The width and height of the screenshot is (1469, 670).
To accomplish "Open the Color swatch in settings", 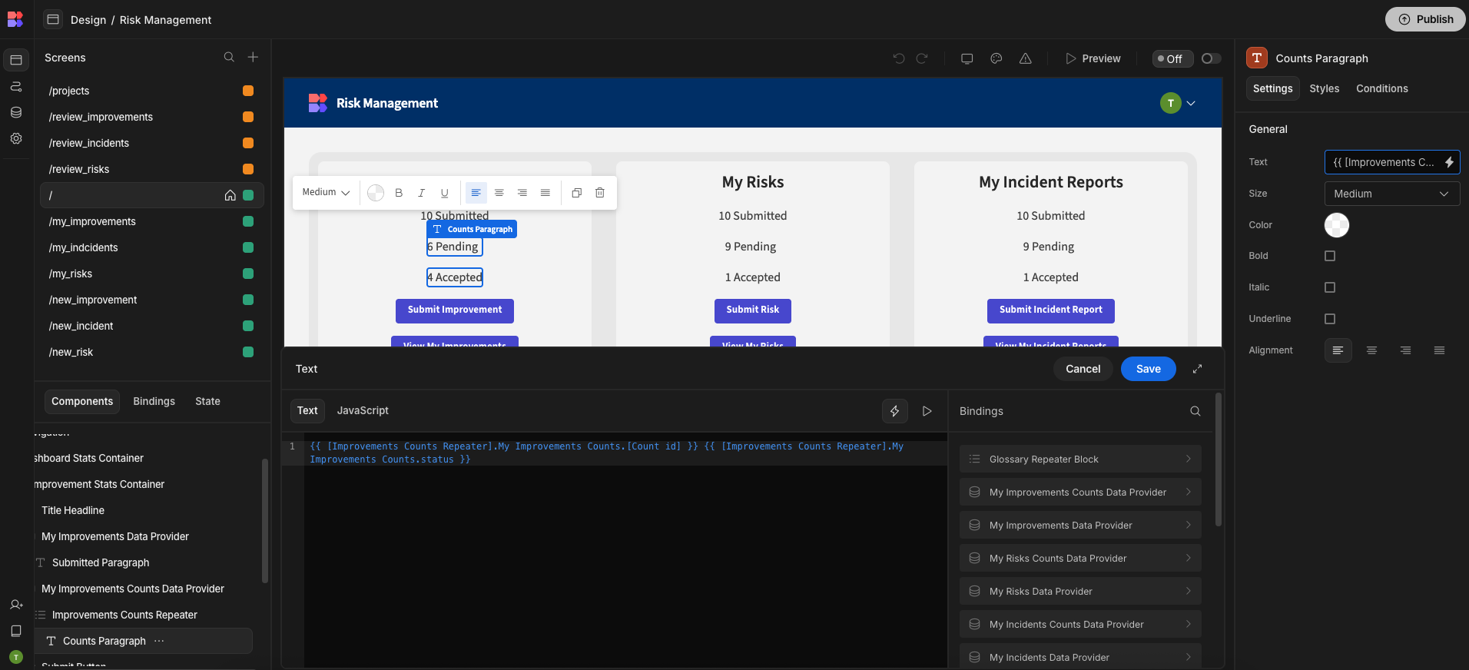I will 1337,225.
